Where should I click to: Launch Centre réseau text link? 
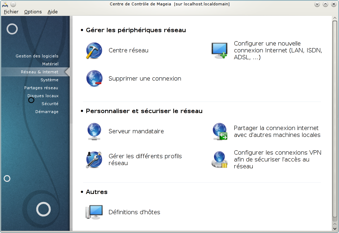tap(129, 50)
